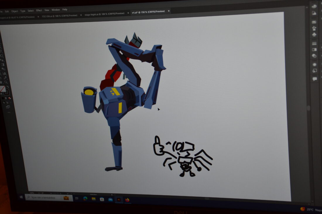
Task: Close the v1.ai document tab
Action: pyautogui.click(x=169, y=11)
